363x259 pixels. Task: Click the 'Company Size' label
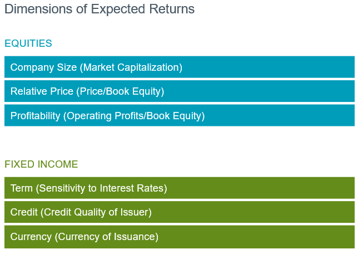[43, 67]
